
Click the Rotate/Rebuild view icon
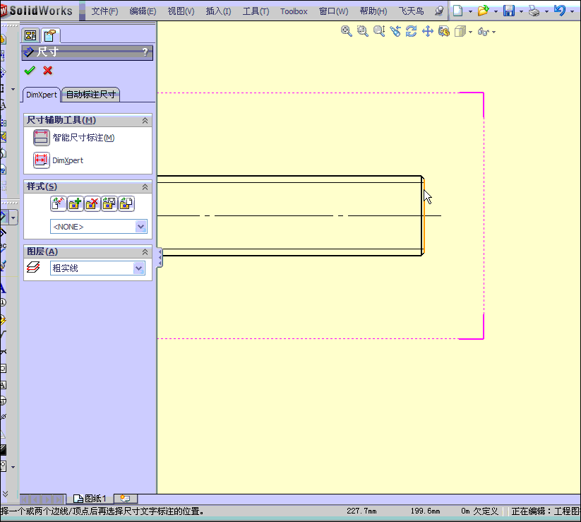[x=412, y=31]
